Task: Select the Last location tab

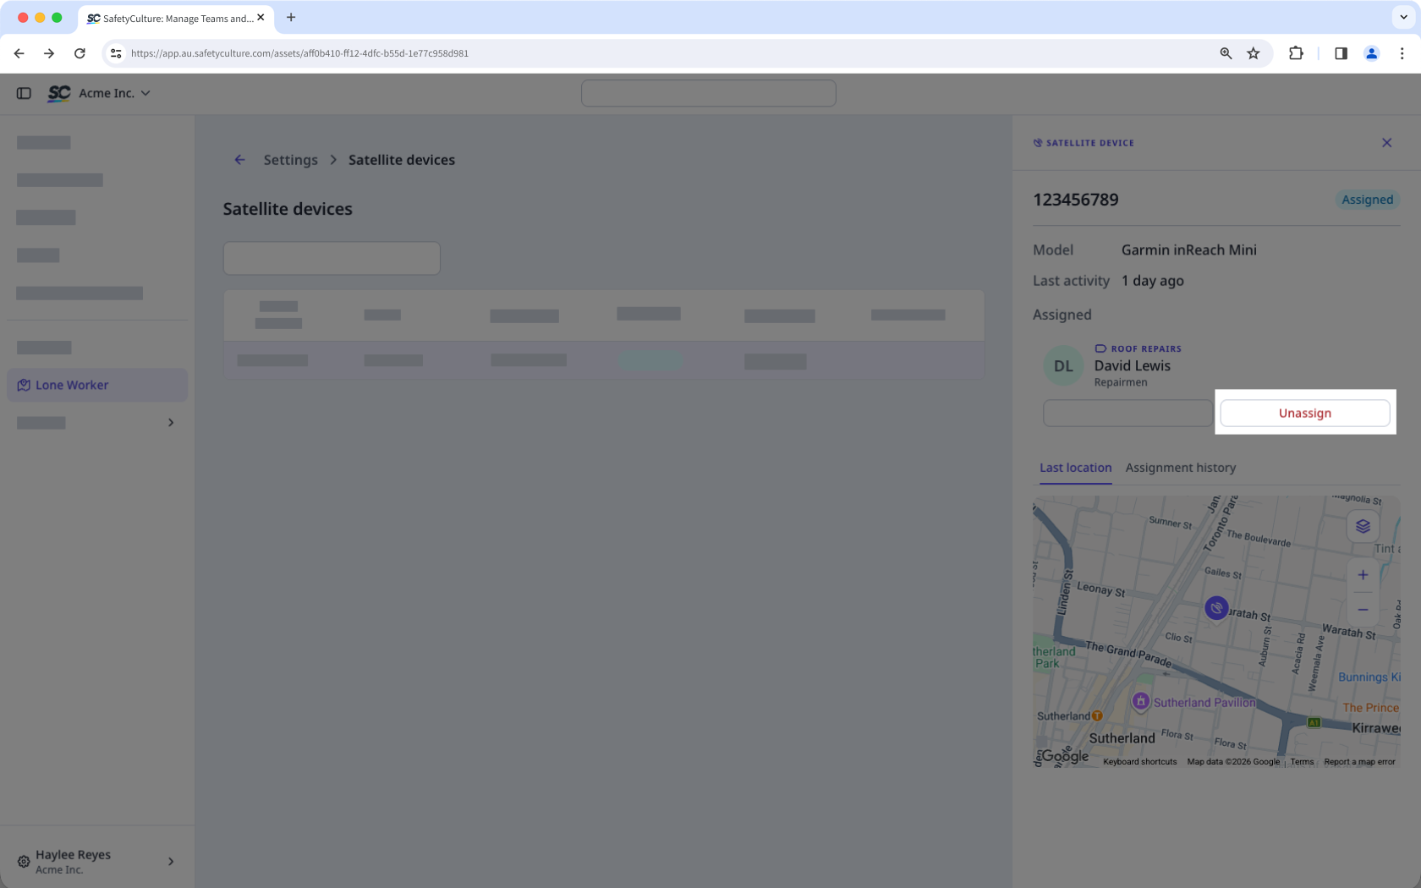Action: (1075, 468)
